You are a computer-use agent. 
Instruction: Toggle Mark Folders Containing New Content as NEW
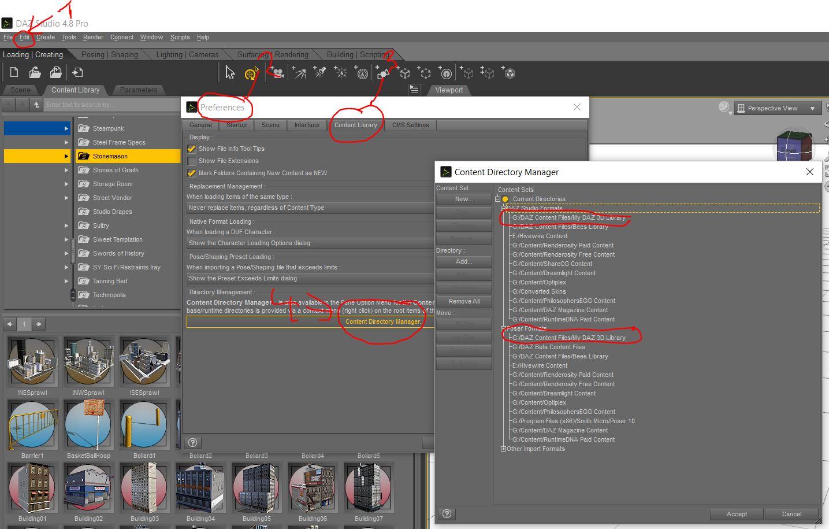point(192,173)
